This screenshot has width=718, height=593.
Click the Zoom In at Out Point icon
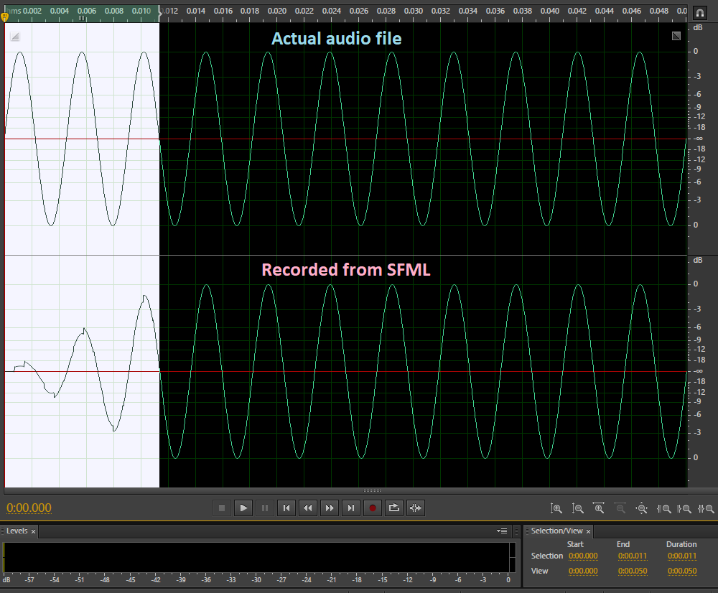coord(686,508)
